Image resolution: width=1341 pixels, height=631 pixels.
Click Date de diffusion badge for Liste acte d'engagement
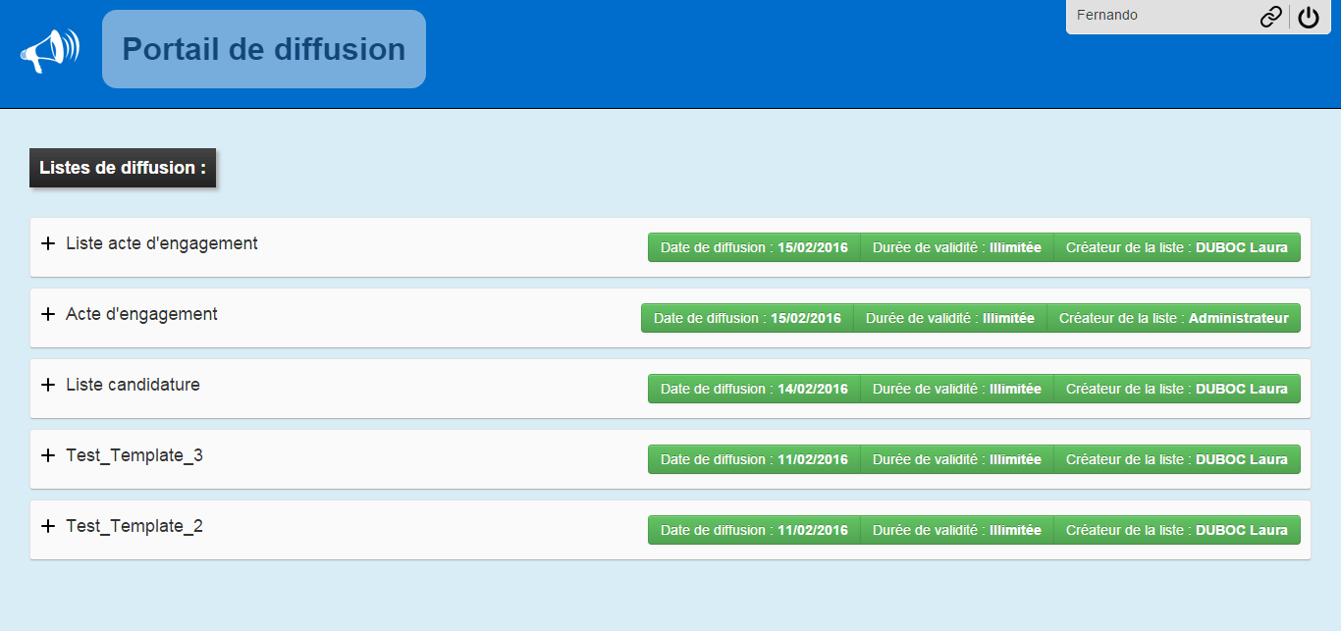click(754, 247)
